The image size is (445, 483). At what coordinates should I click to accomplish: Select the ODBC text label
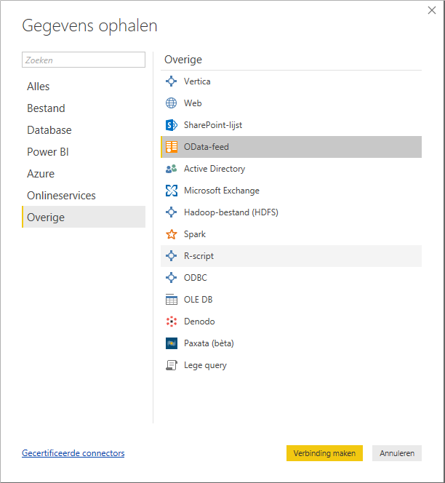pyautogui.click(x=196, y=278)
